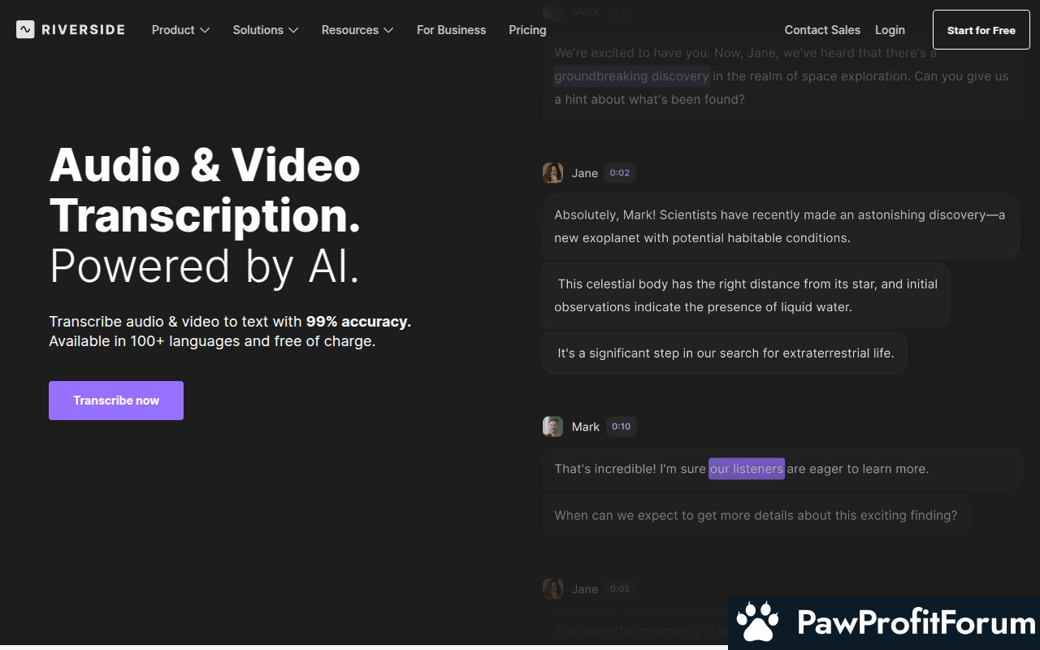Image resolution: width=1040 pixels, height=650 pixels.
Task: Click the Riverside logo icon
Action: [25, 30]
